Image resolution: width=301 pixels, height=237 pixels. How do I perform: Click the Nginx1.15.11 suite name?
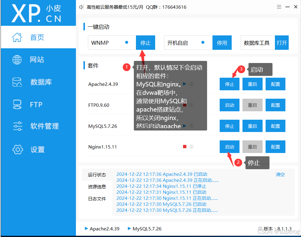(103, 147)
